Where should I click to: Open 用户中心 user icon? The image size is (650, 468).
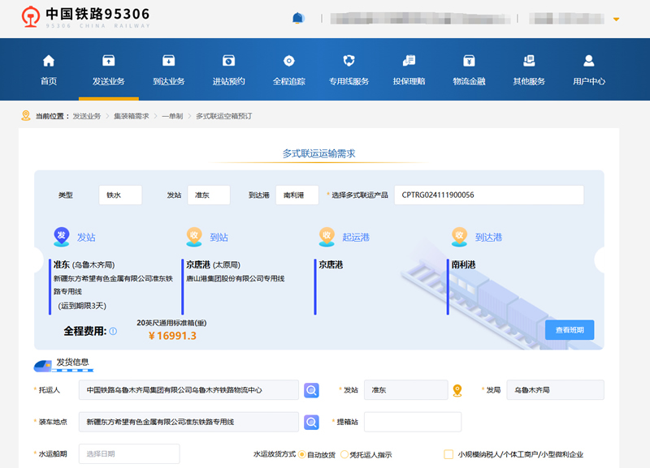(x=589, y=61)
